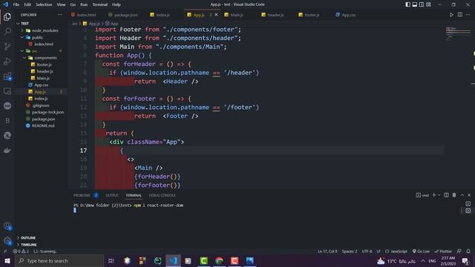Switch to the Output panel tab

pyautogui.click(x=112, y=195)
